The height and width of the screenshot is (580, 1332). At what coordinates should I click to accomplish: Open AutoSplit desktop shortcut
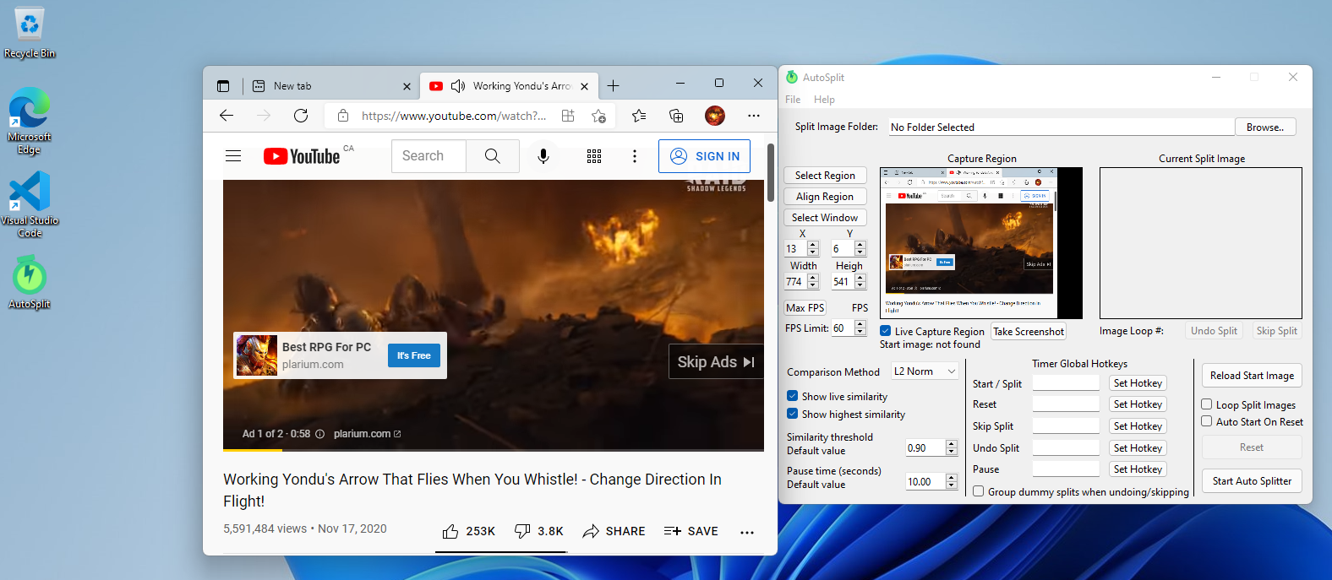[x=30, y=283]
